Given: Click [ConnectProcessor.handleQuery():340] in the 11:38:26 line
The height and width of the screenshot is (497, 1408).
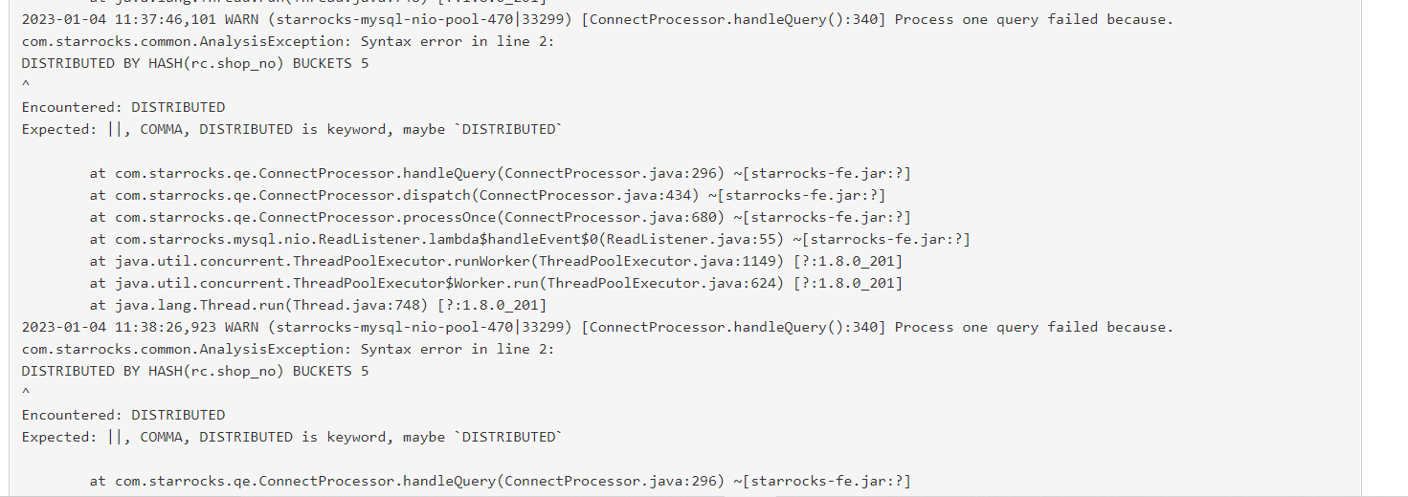Looking at the screenshot, I should (x=733, y=327).
